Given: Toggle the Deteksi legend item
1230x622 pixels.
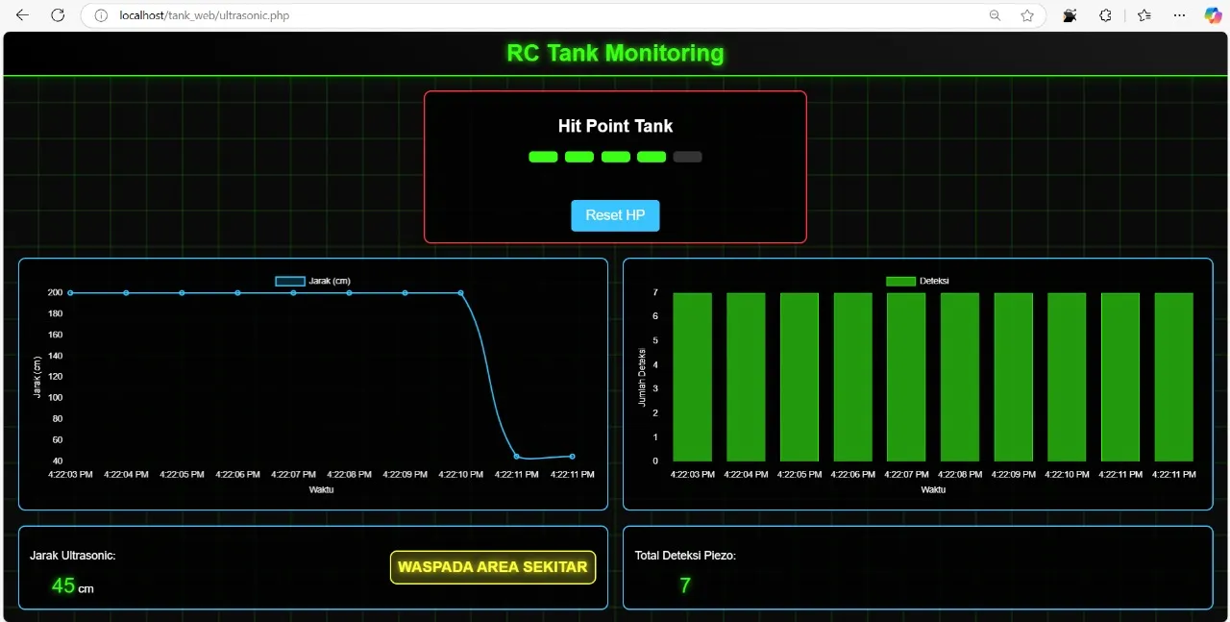Looking at the screenshot, I should [918, 281].
